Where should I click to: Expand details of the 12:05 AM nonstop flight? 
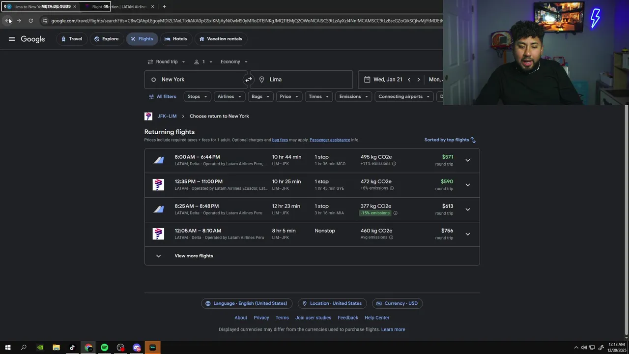point(468,234)
